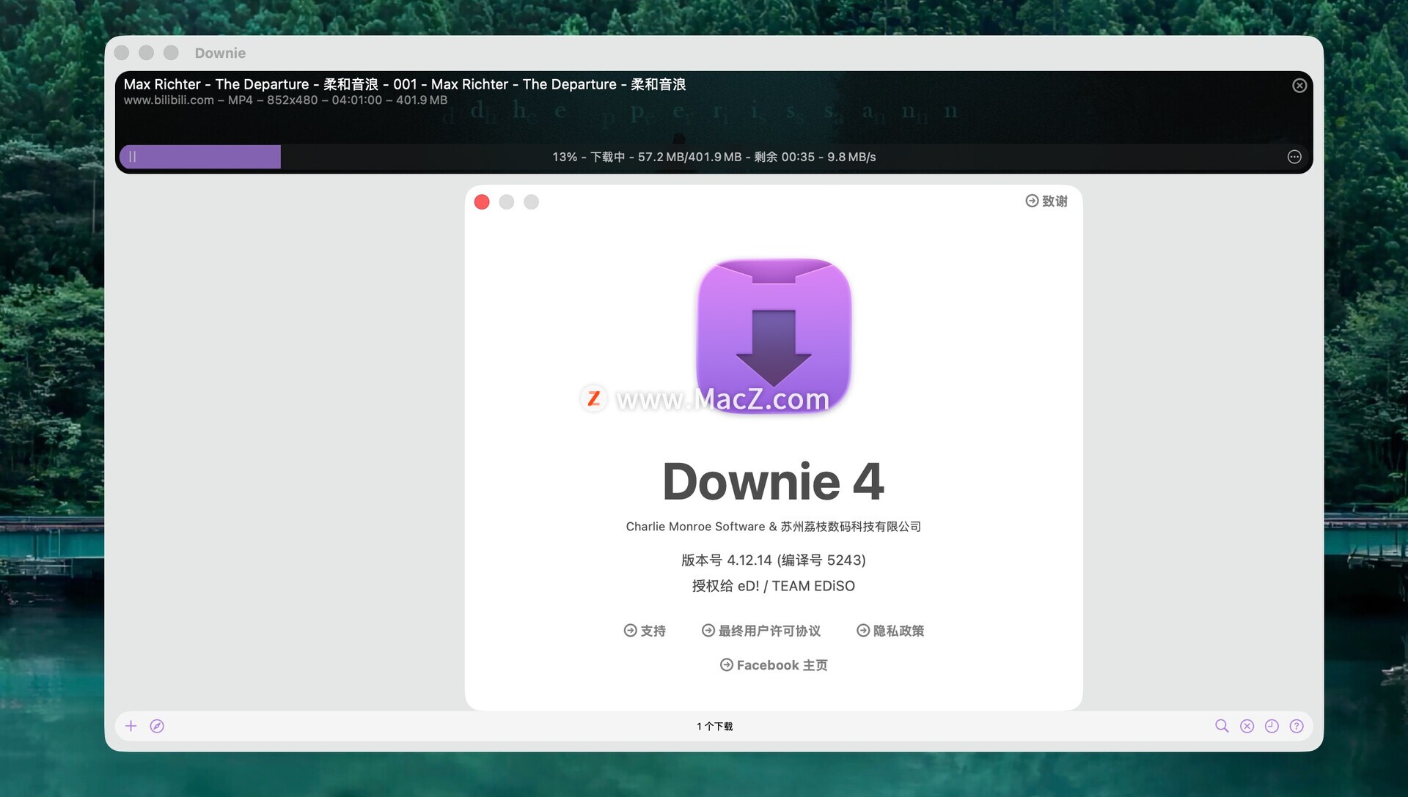The height and width of the screenshot is (797, 1408).
Task: Pause the Max Richter download
Action: pos(133,157)
